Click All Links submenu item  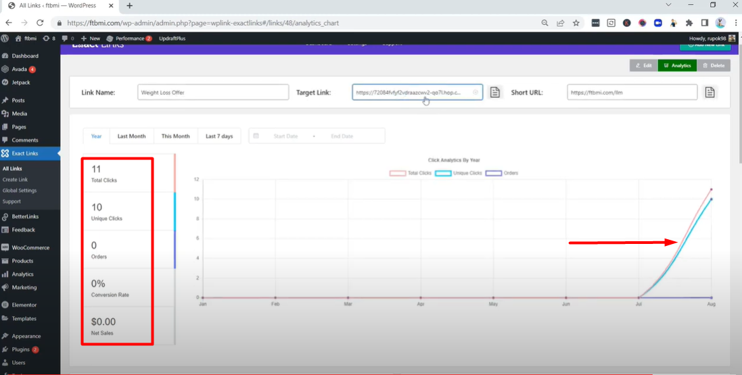tap(12, 168)
